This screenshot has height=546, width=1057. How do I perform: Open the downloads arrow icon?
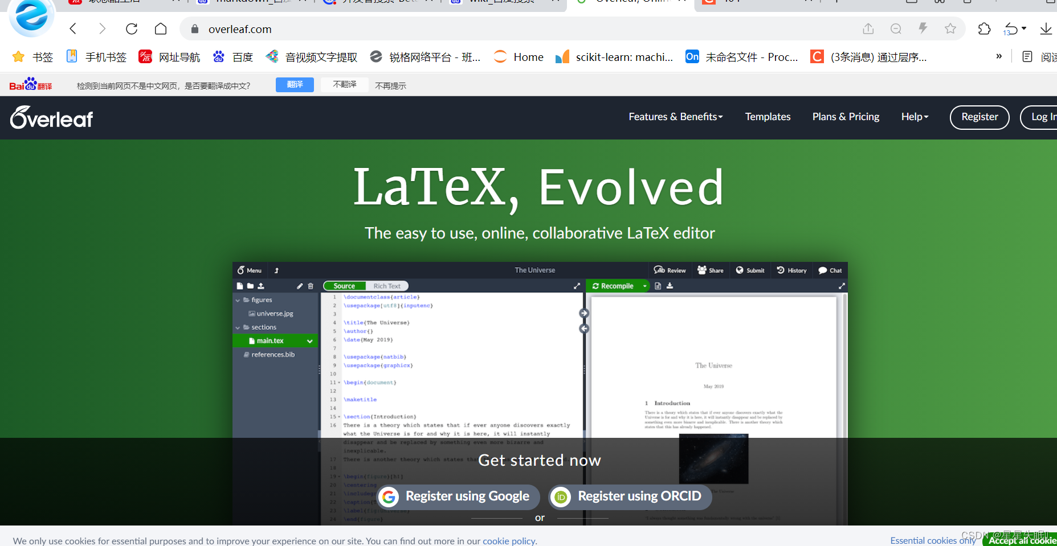click(1046, 28)
